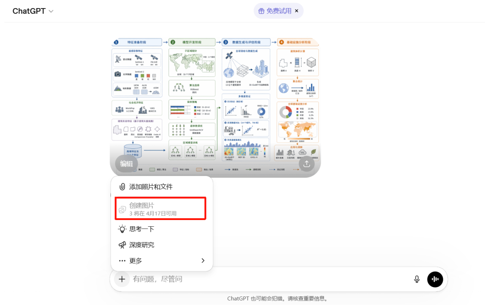Click the microphone icon for voice dictation
This screenshot has height=305, width=485.
point(416,279)
